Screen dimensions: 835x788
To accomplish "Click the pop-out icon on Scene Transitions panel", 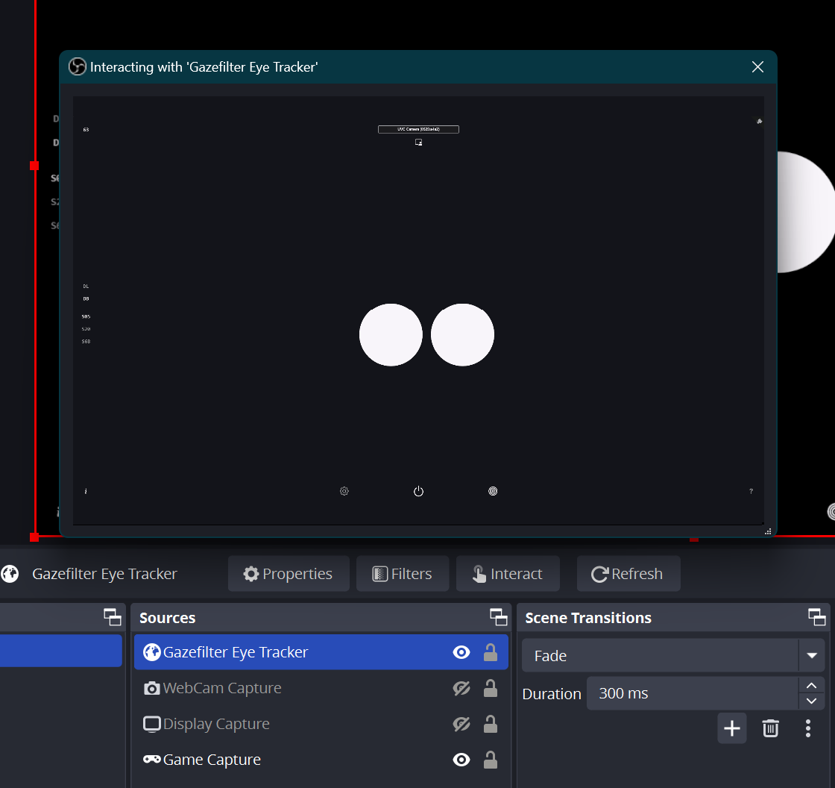I will click(816, 617).
